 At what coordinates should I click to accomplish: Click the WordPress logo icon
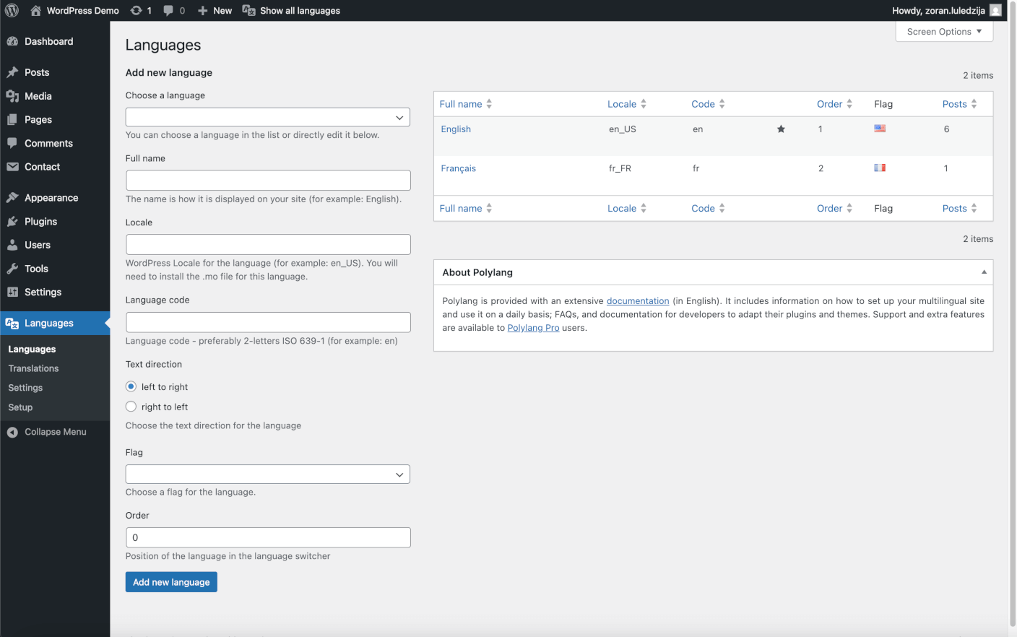[12, 10]
